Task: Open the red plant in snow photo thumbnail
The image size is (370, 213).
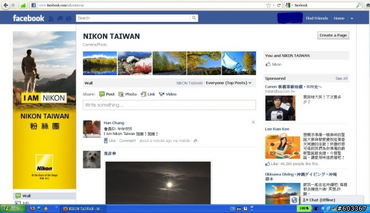Action: pos(135,63)
